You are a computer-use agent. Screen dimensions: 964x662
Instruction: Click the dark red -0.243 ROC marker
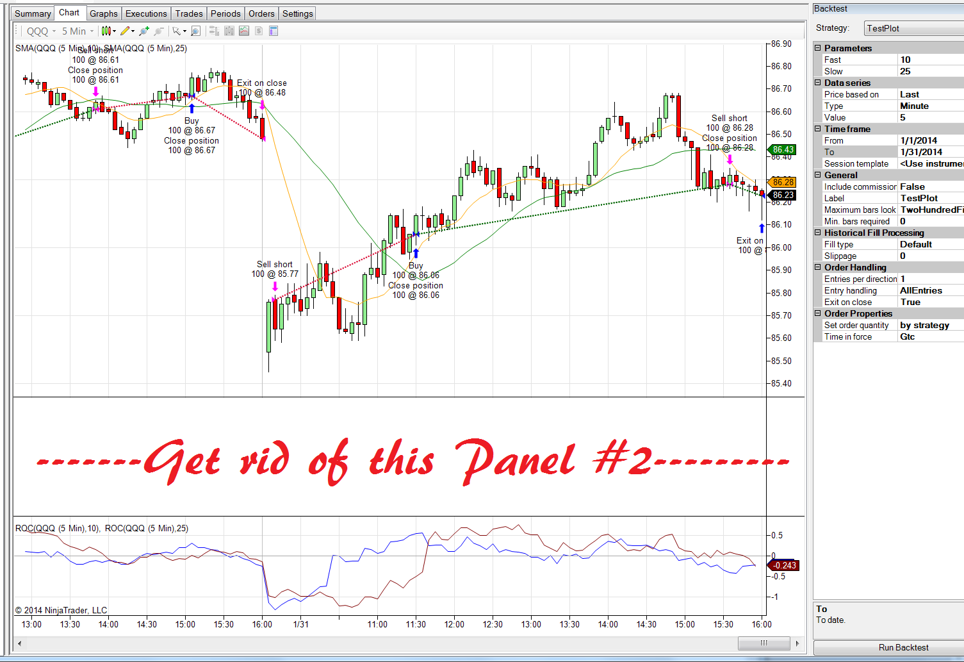(x=783, y=565)
